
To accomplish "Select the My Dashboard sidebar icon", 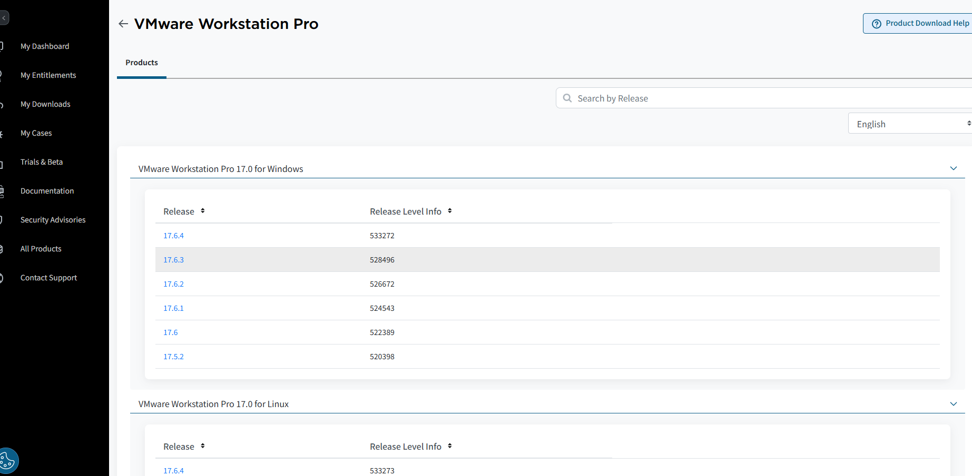I will point(3,46).
